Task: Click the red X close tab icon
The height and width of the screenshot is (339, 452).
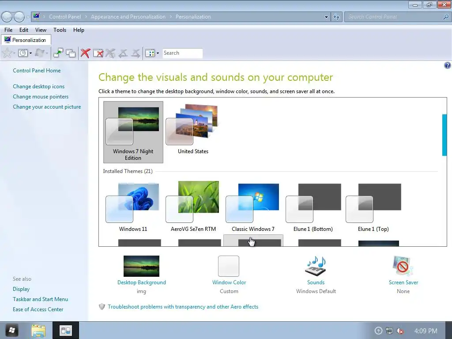Action: pyautogui.click(x=85, y=53)
